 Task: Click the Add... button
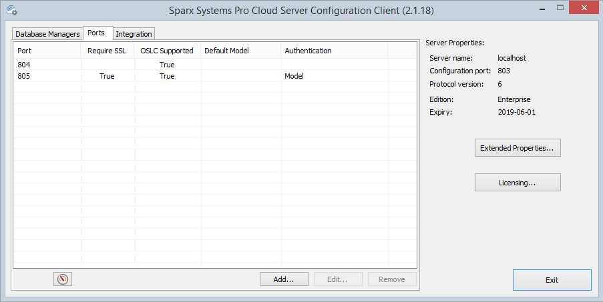[x=284, y=279]
